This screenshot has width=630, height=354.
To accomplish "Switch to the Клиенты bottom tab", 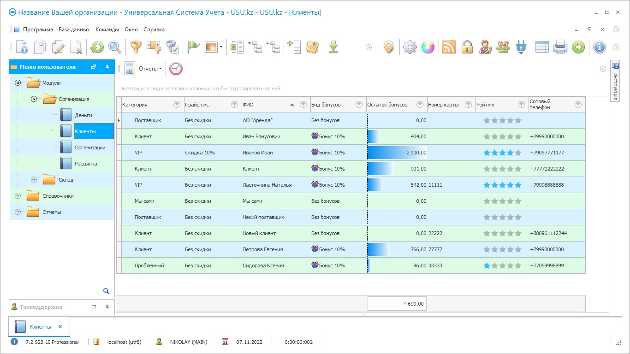I will point(40,327).
